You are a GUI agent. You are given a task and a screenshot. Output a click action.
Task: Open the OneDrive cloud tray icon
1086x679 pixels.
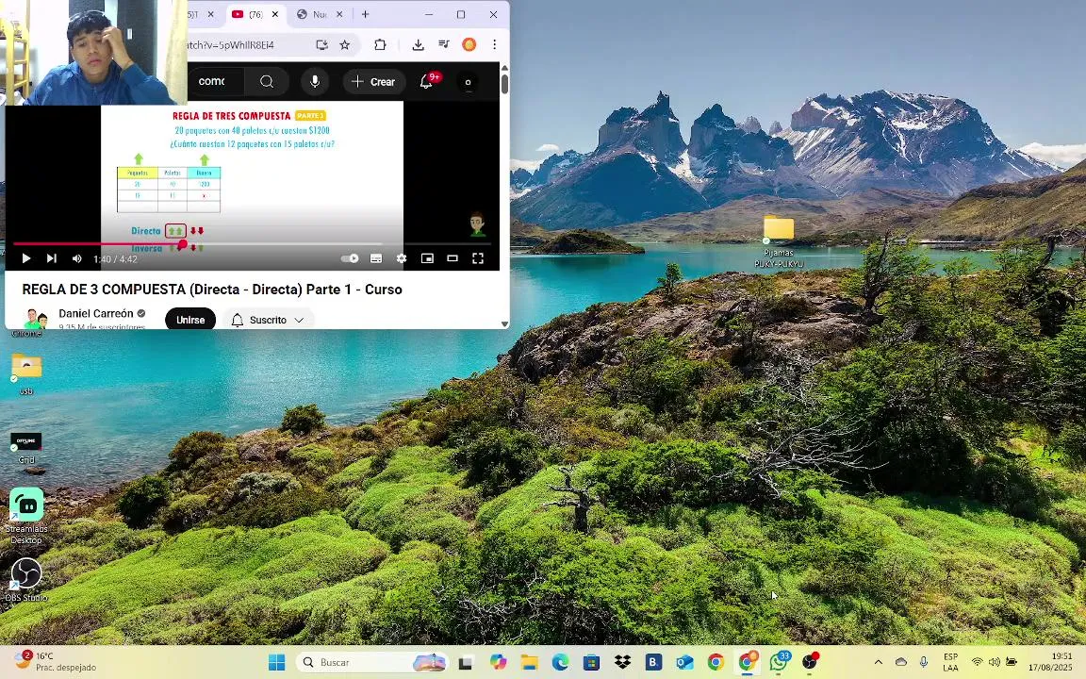click(x=901, y=662)
